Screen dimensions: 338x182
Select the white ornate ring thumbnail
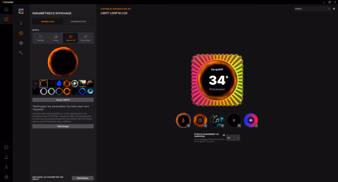[75, 83]
